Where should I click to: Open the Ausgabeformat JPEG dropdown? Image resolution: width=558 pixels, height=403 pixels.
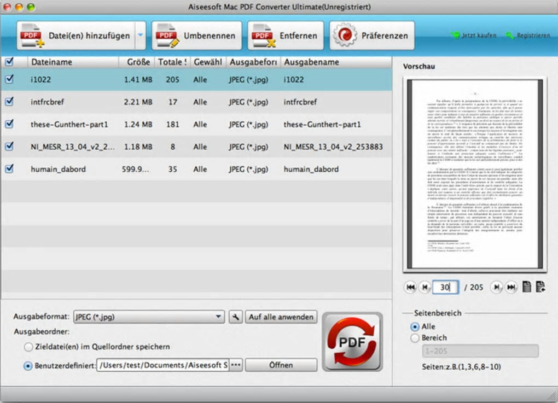tap(149, 317)
